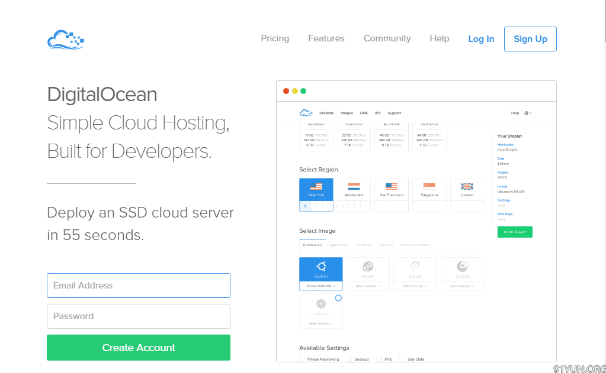Choose the CentOS distribution icon
606x373 pixels.
click(321, 304)
